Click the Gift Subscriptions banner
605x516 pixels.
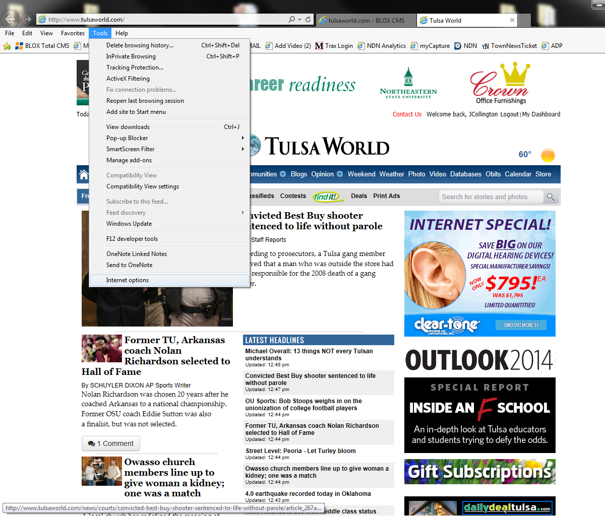[x=480, y=472]
